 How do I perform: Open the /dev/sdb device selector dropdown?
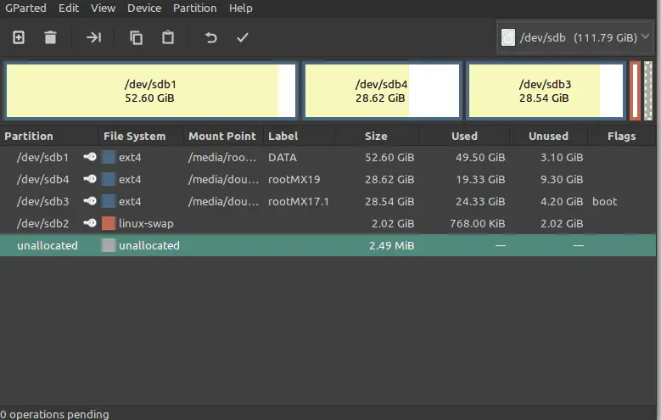[575, 37]
